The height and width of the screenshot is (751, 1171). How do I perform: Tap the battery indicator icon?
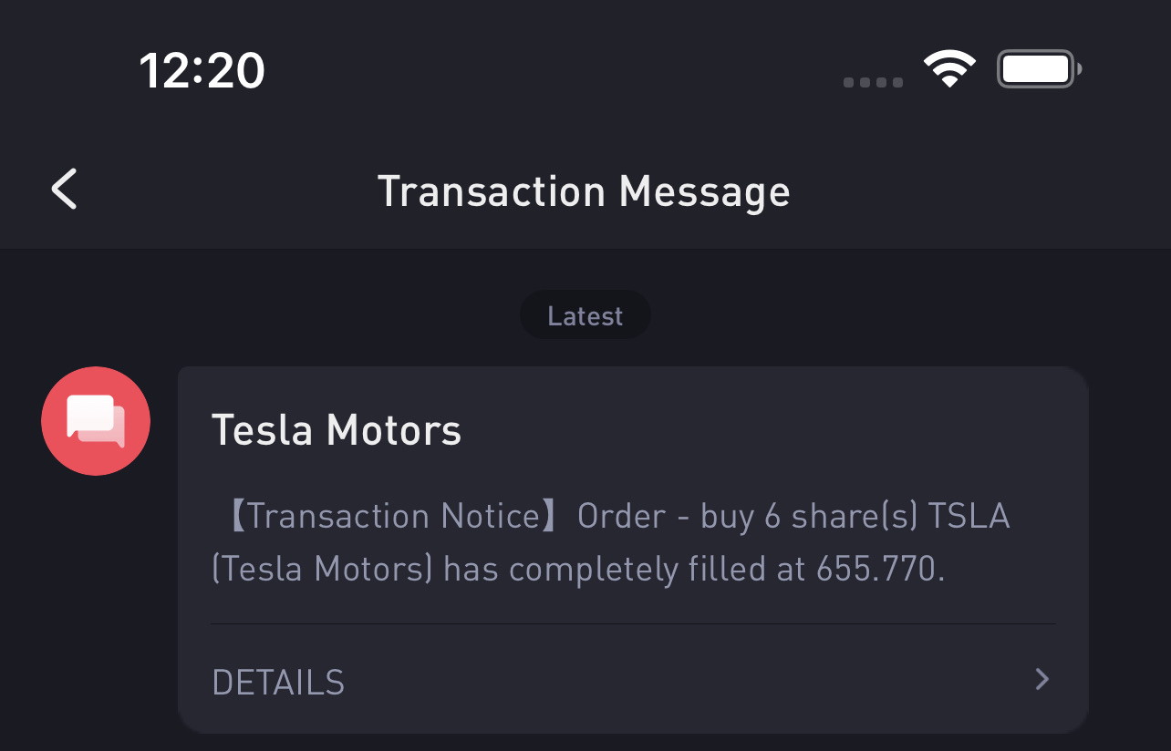[1039, 69]
